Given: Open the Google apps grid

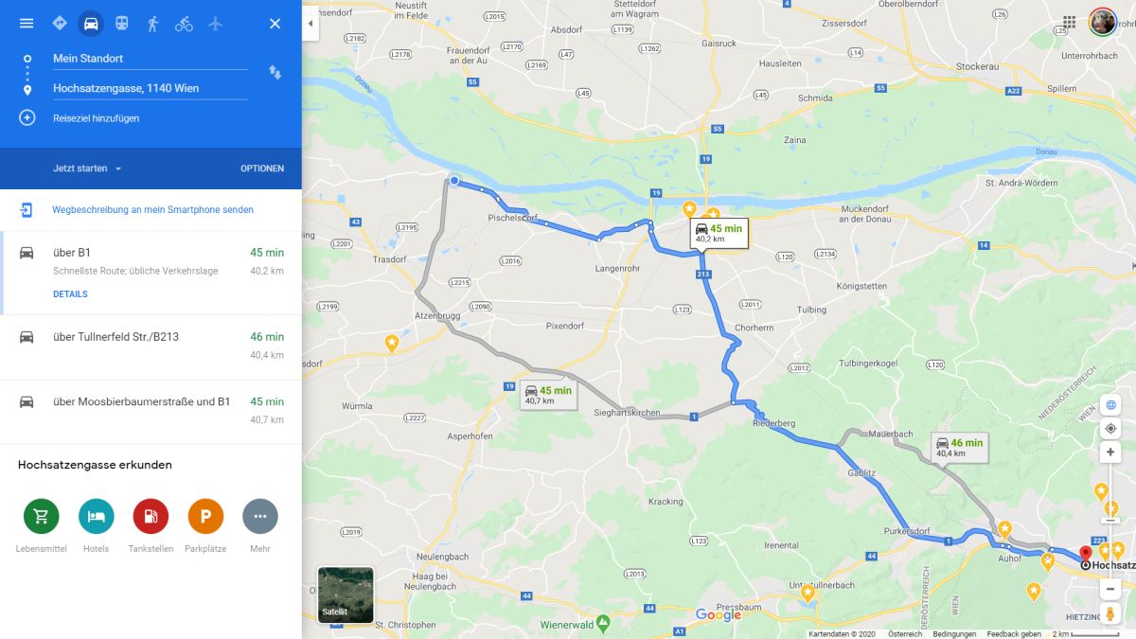Looking at the screenshot, I should pyautogui.click(x=1069, y=22).
